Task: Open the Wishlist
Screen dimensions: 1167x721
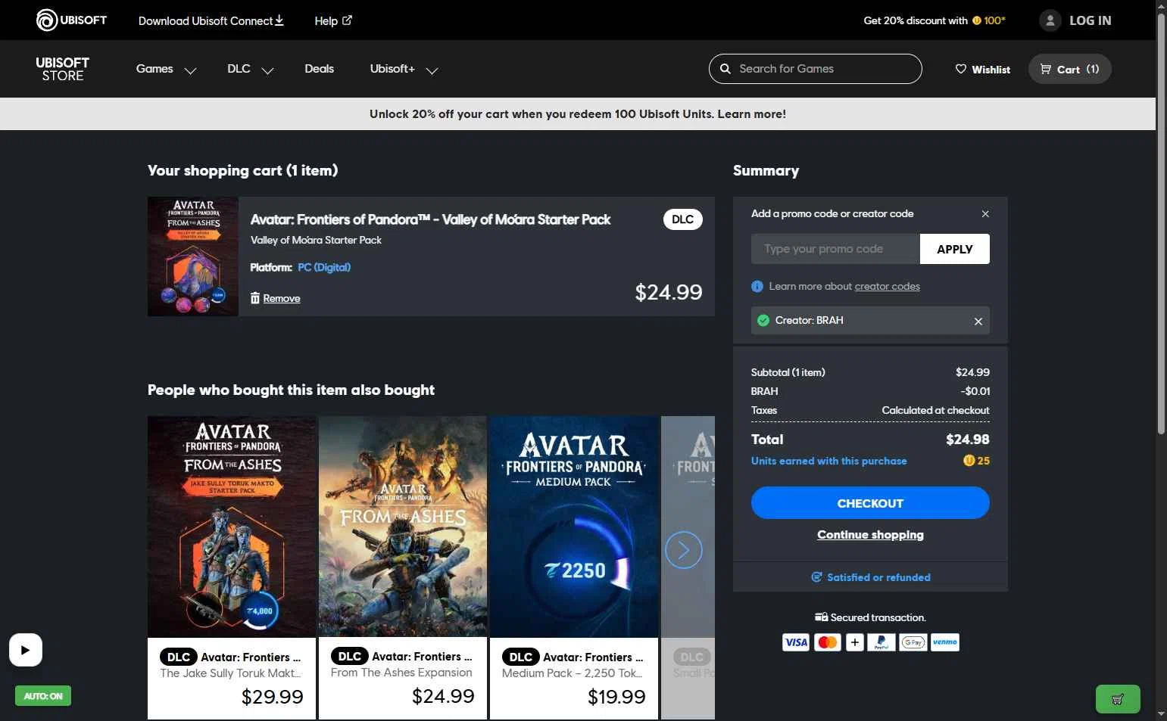Action: click(x=982, y=69)
